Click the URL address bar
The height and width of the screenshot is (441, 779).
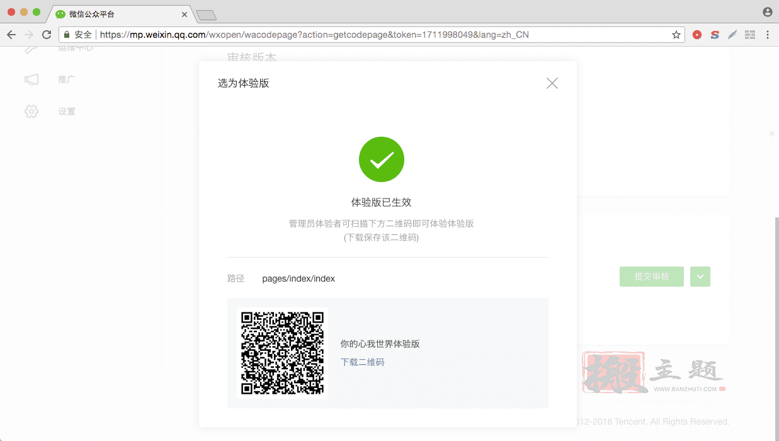[372, 35]
